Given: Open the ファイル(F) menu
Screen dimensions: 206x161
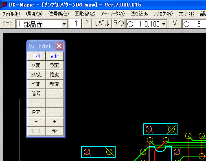Looking at the screenshot, I should click(11, 14).
